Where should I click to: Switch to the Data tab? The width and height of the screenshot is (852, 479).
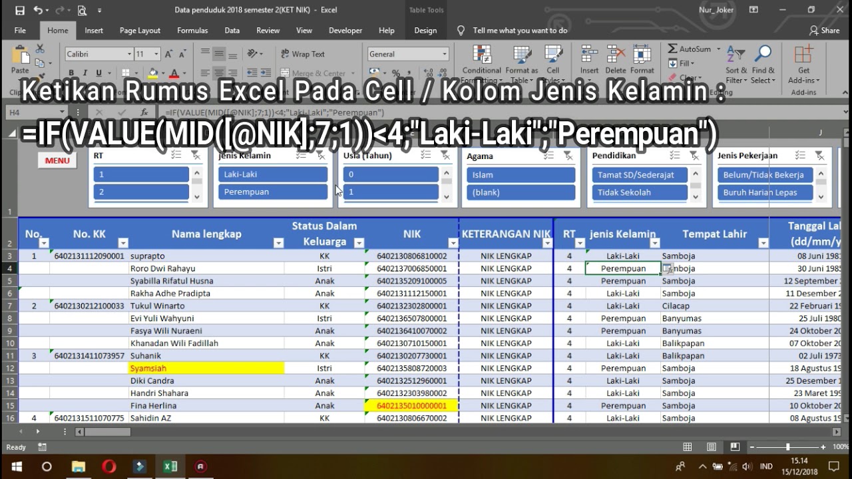[x=232, y=31]
